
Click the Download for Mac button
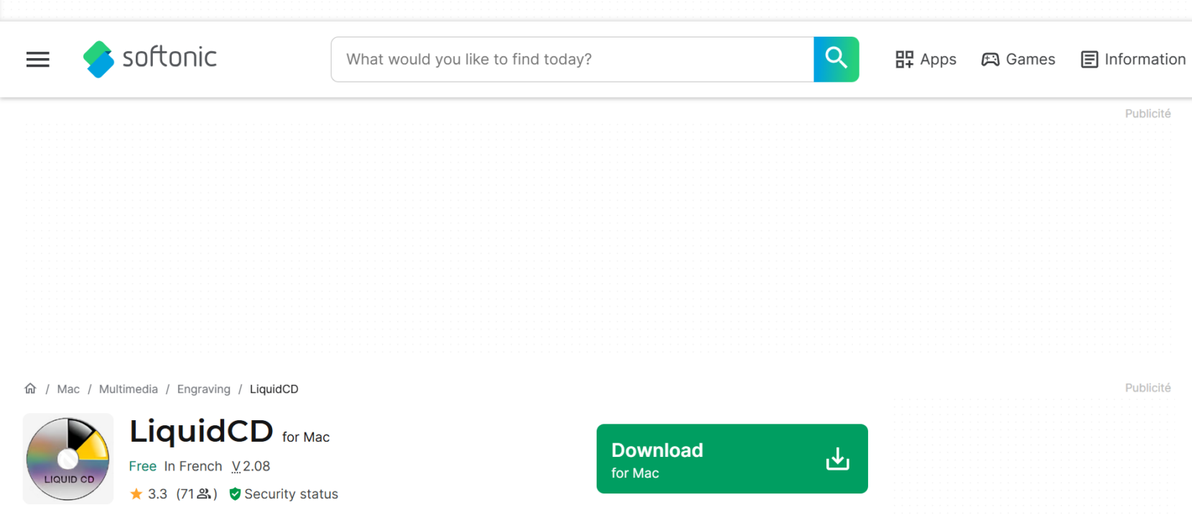coord(732,459)
